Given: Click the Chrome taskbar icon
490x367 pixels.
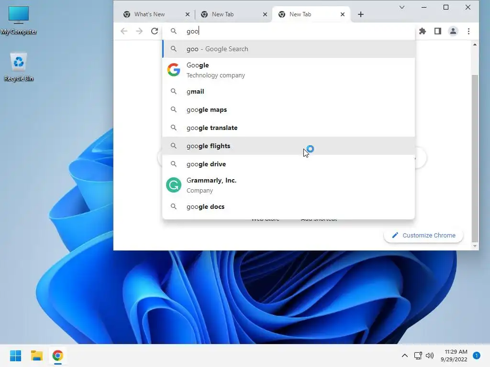Looking at the screenshot, I should click(x=57, y=356).
